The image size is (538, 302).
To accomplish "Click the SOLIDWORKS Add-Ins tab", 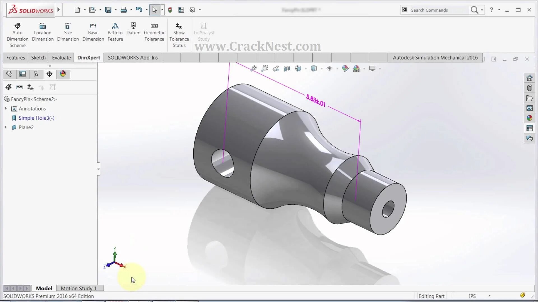I will pyautogui.click(x=133, y=58).
